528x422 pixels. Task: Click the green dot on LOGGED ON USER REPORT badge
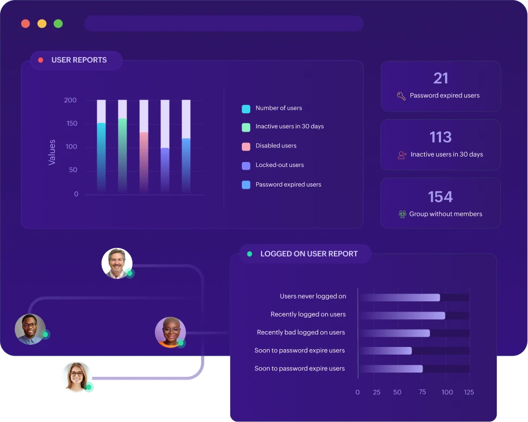click(249, 253)
